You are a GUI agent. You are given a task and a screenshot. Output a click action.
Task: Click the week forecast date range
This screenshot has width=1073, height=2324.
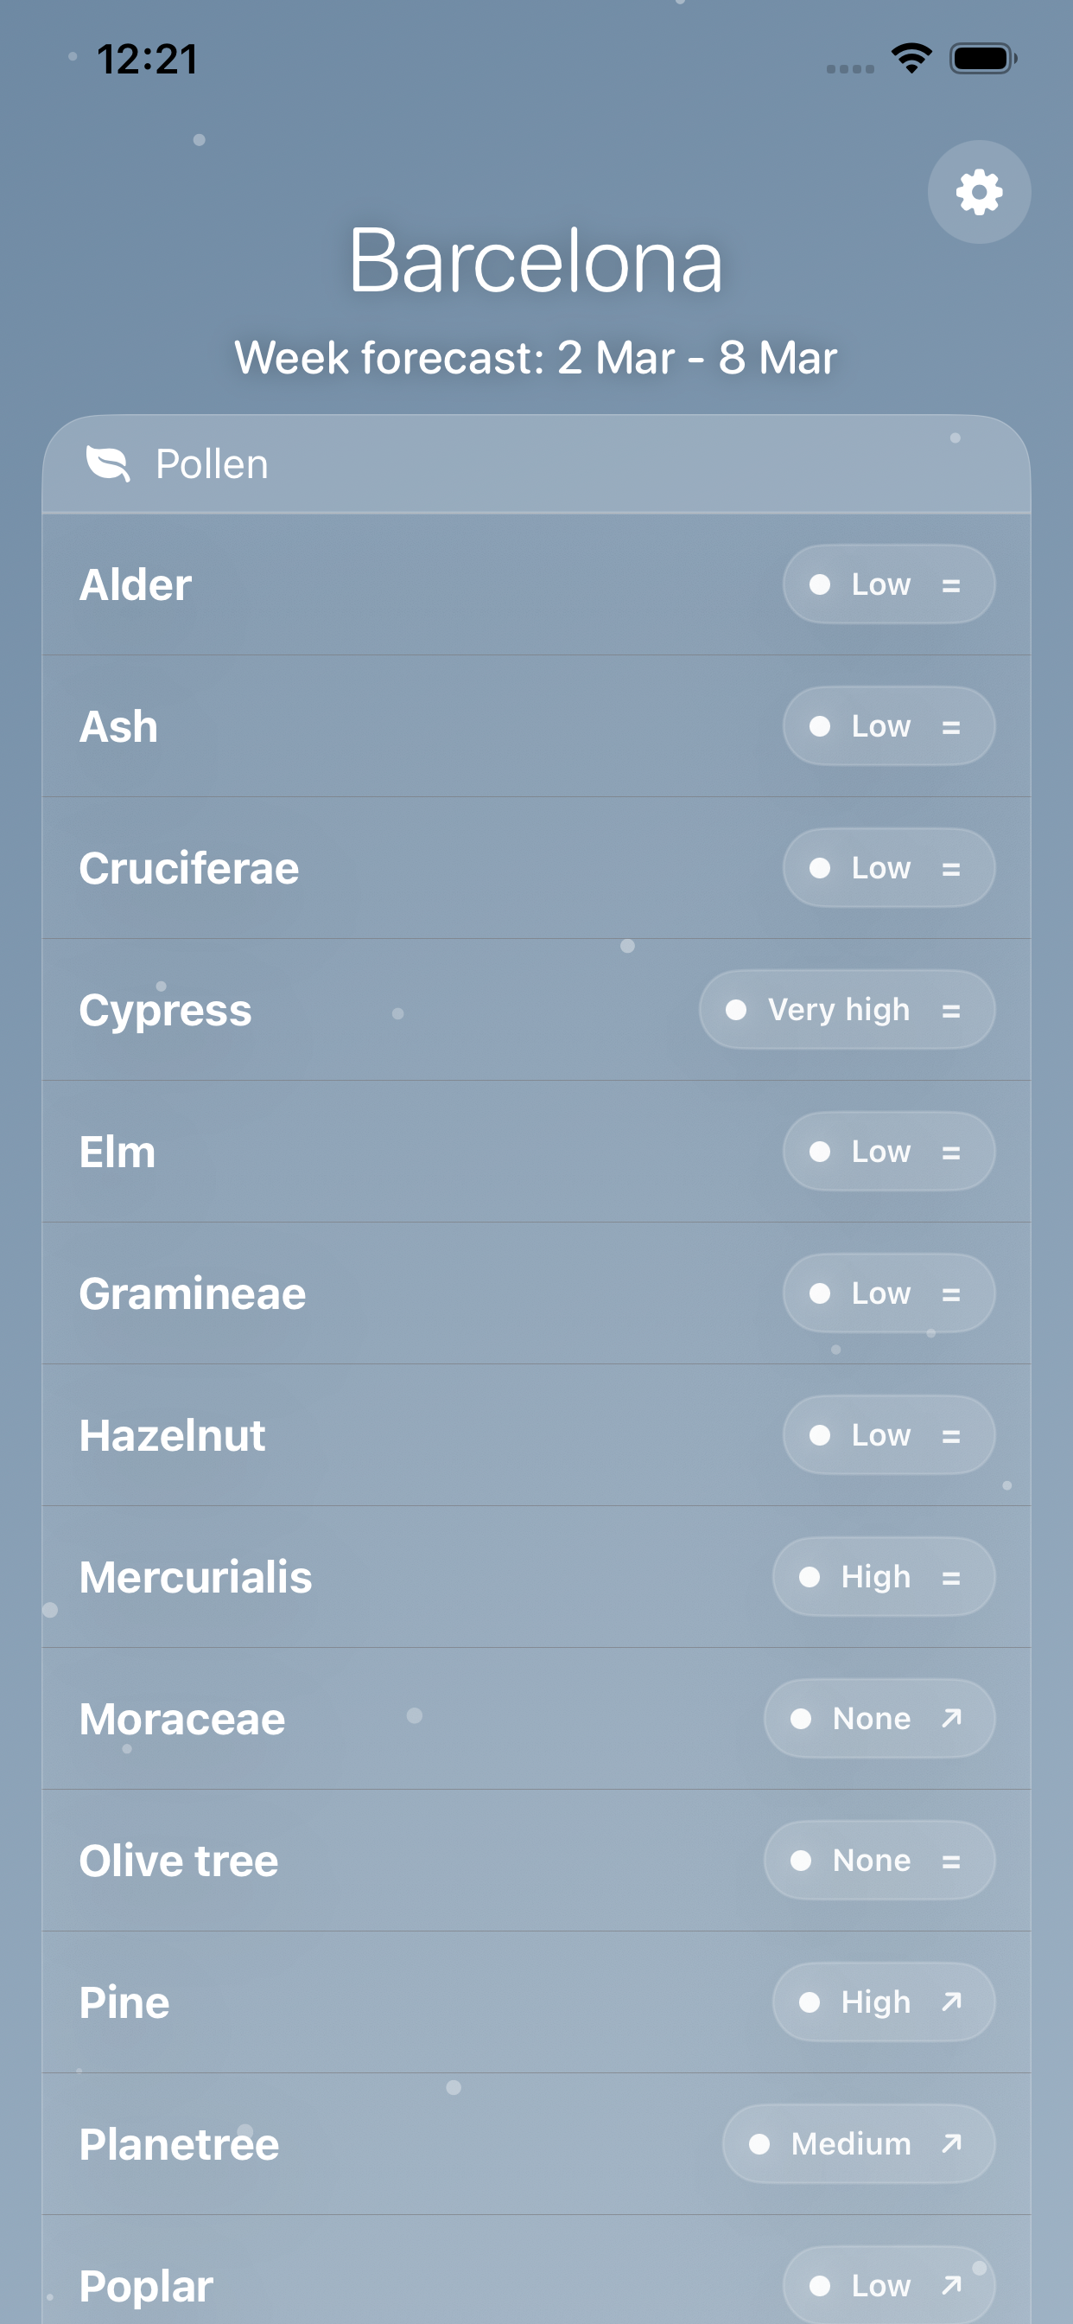(536, 358)
